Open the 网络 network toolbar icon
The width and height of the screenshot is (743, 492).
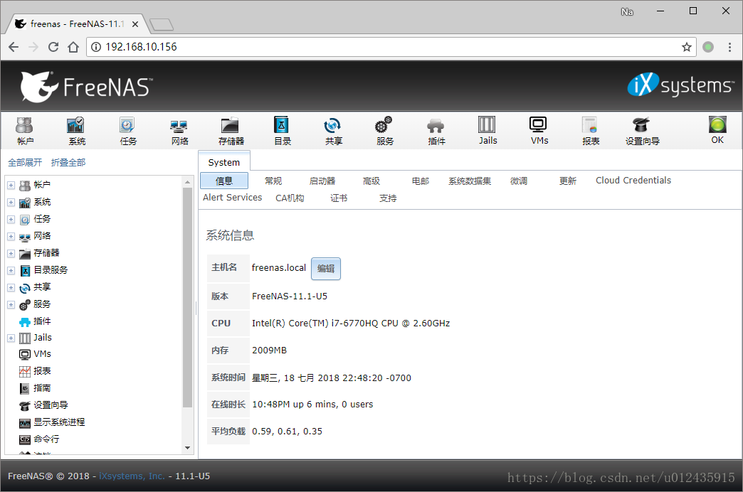coord(179,130)
